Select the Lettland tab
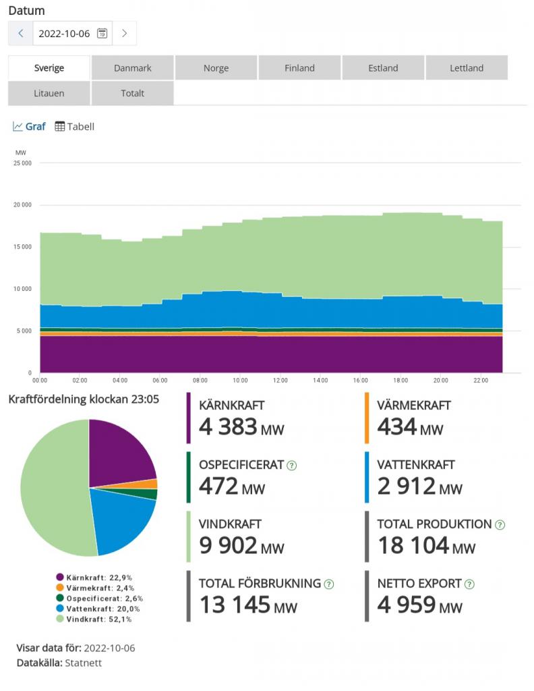 point(467,68)
